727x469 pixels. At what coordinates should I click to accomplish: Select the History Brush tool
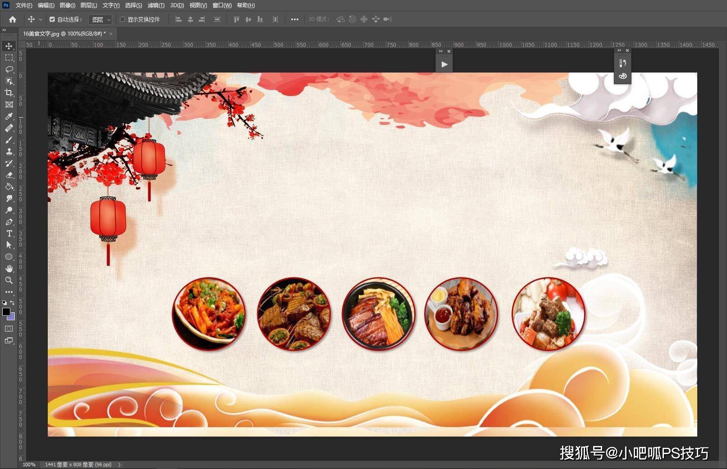9,163
